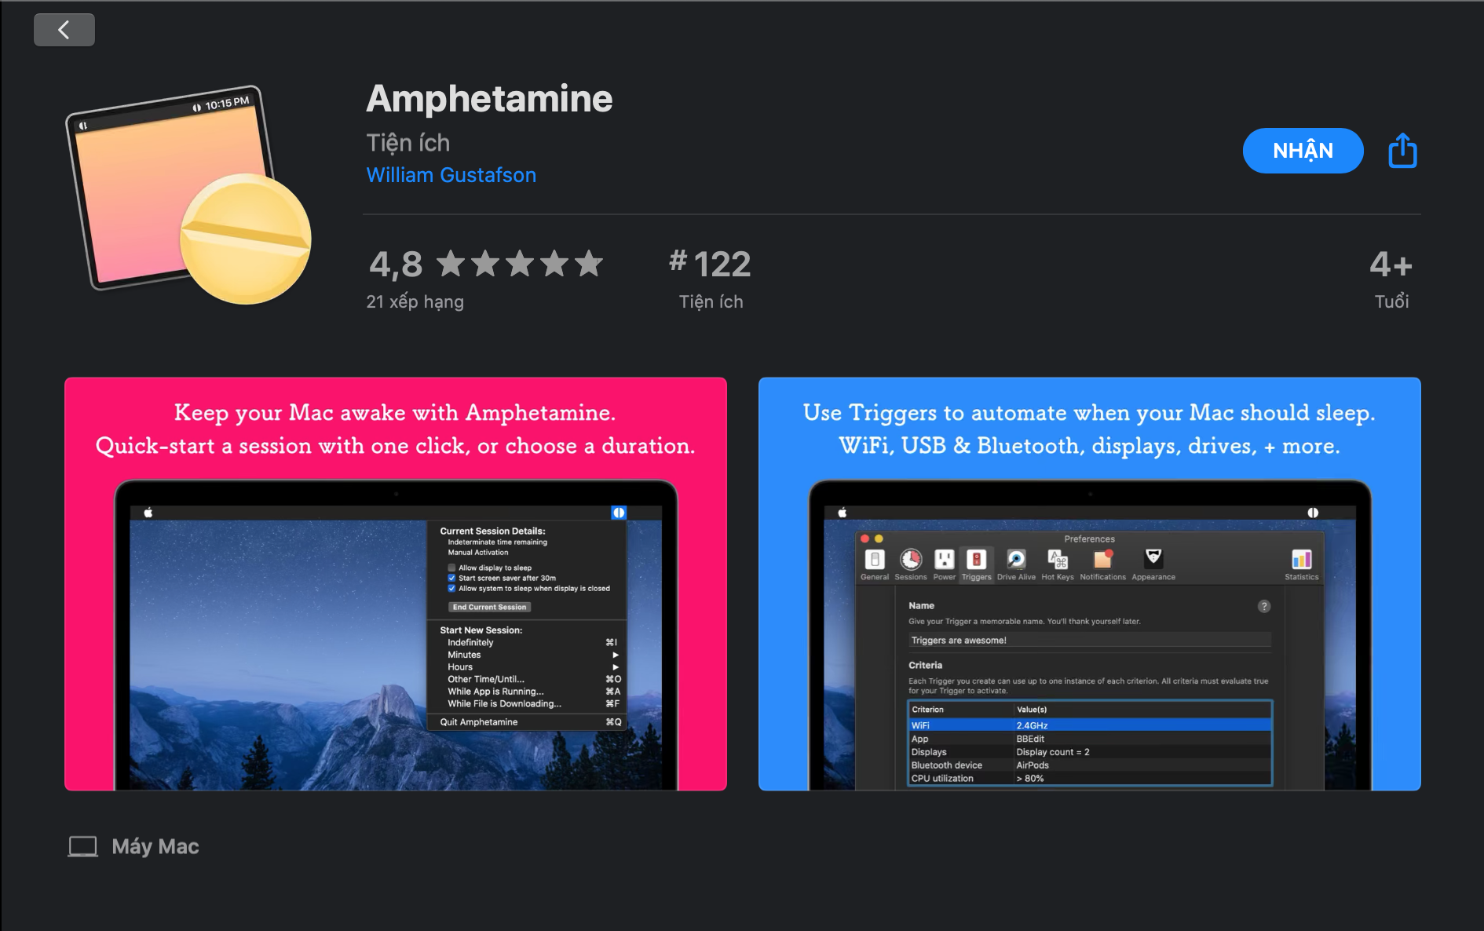Click the 'Tiện ích' label below the app title
1484x931 pixels.
click(x=408, y=143)
